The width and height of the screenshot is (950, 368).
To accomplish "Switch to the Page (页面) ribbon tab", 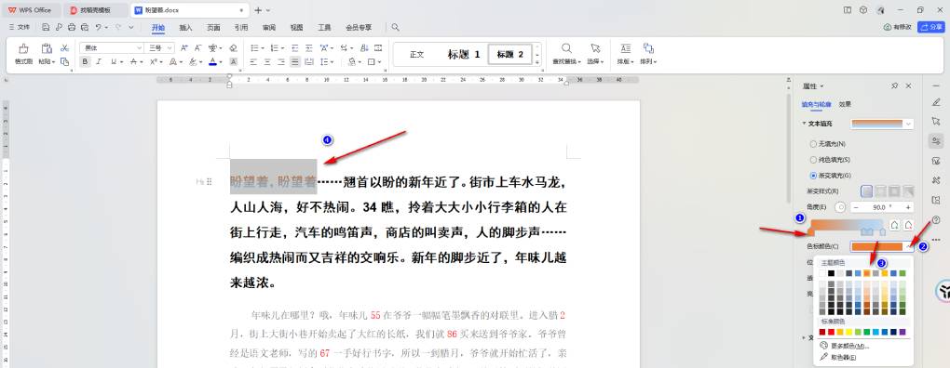I will 213,27.
